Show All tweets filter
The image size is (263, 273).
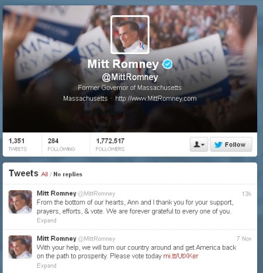coord(44,174)
